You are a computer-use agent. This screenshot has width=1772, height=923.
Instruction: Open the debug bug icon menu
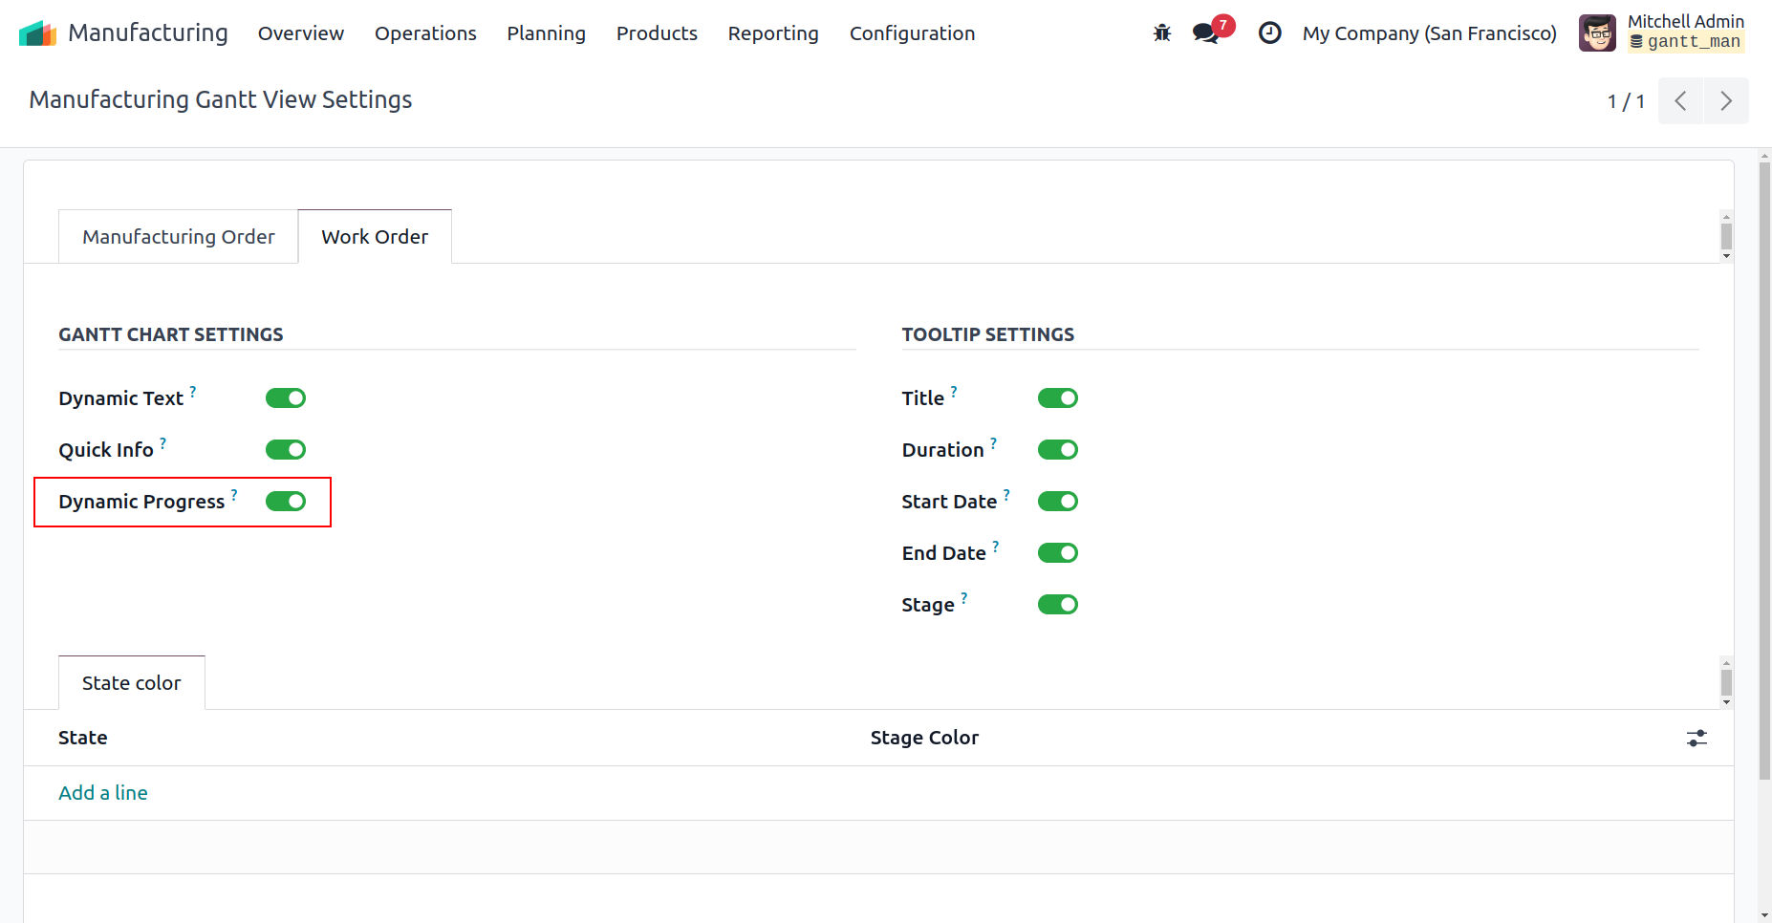pos(1161,33)
